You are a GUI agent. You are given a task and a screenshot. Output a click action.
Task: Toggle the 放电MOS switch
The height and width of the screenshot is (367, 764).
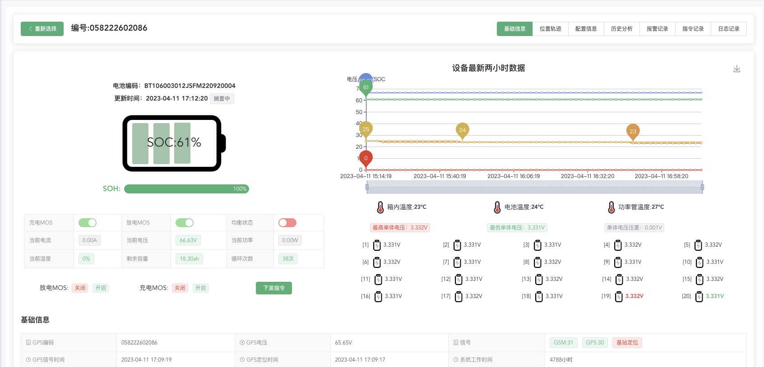(x=185, y=223)
